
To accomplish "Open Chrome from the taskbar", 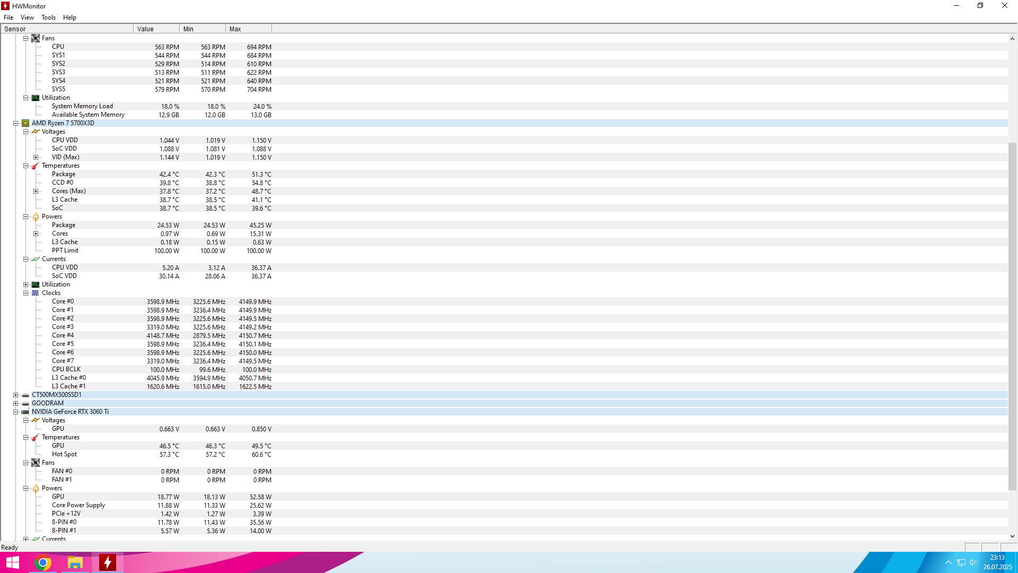I will pos(43,562).
